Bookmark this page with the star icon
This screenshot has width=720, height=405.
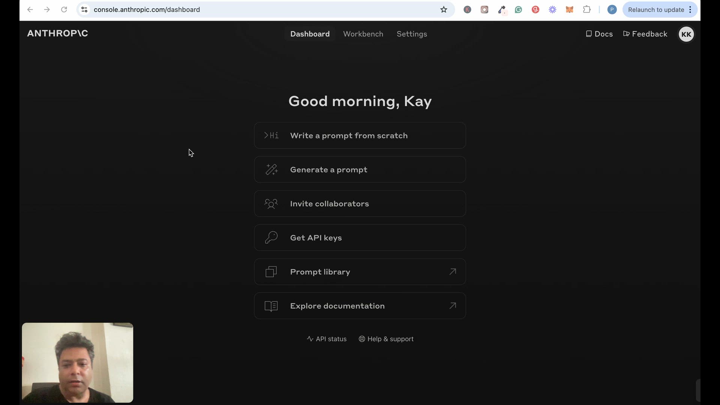(x=444, y=10)
